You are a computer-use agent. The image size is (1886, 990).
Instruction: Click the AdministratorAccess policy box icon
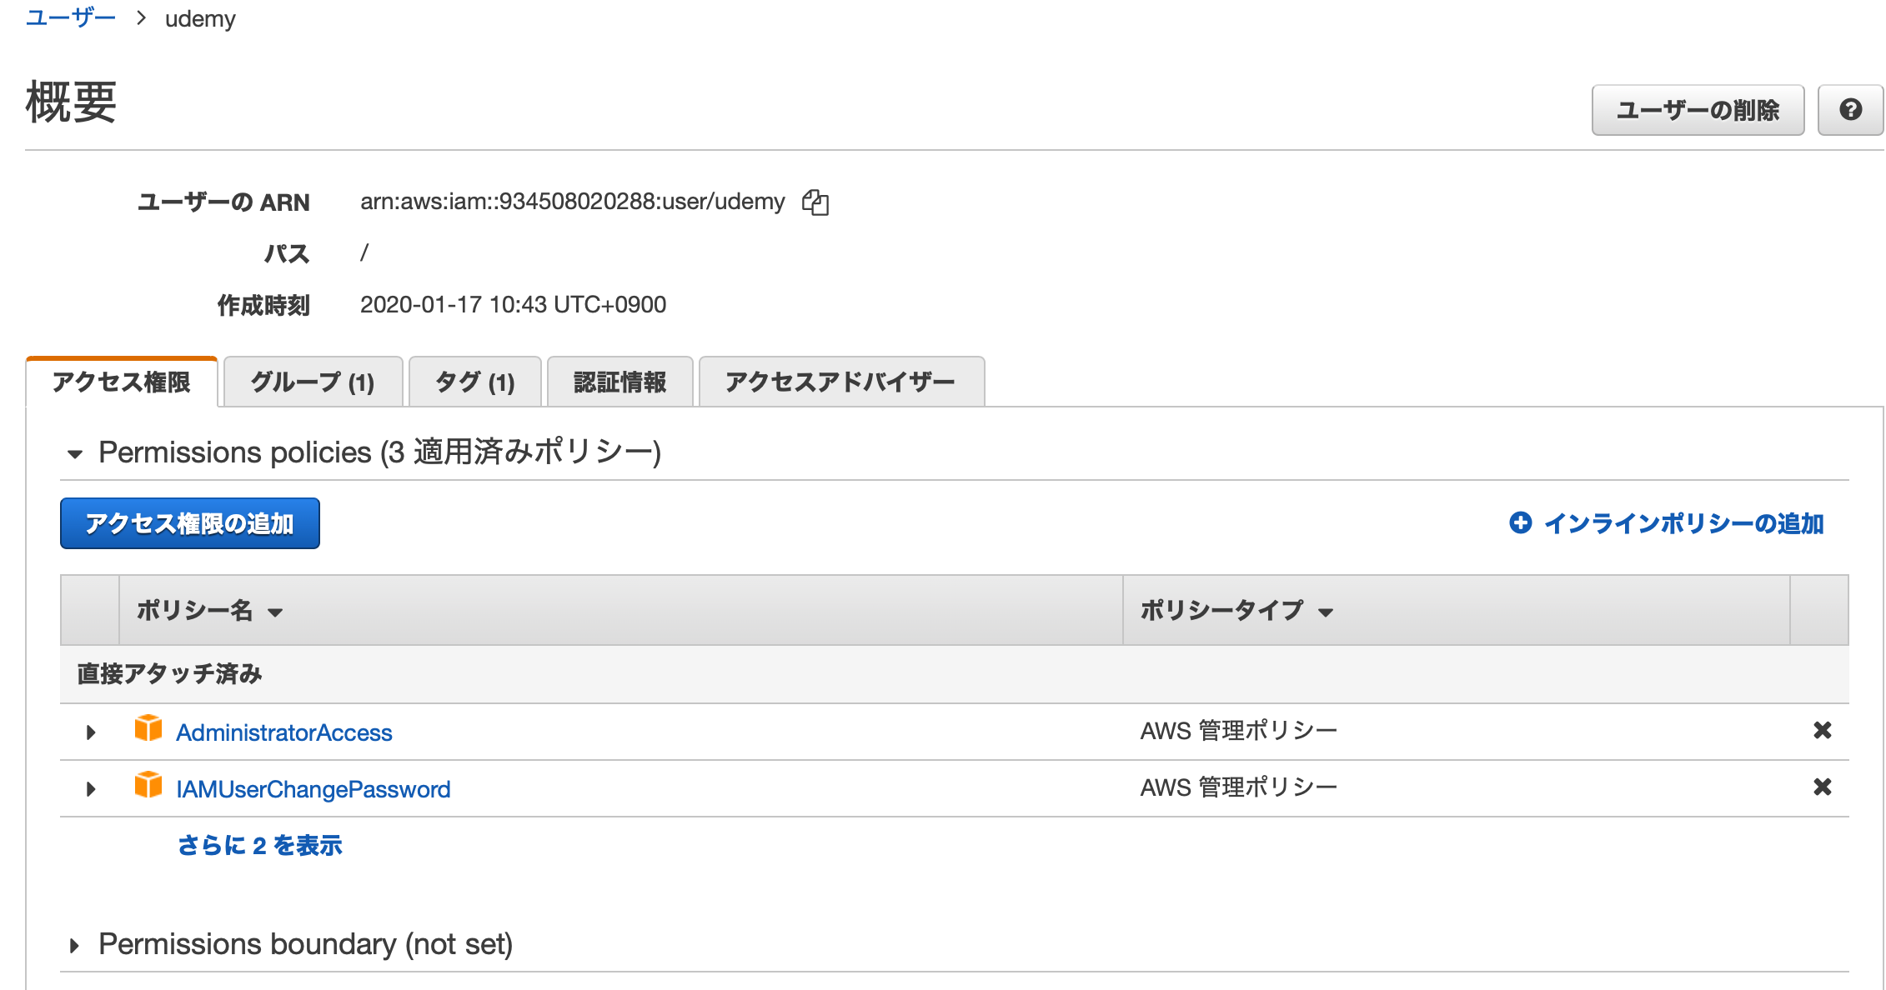tap(149, 730)
